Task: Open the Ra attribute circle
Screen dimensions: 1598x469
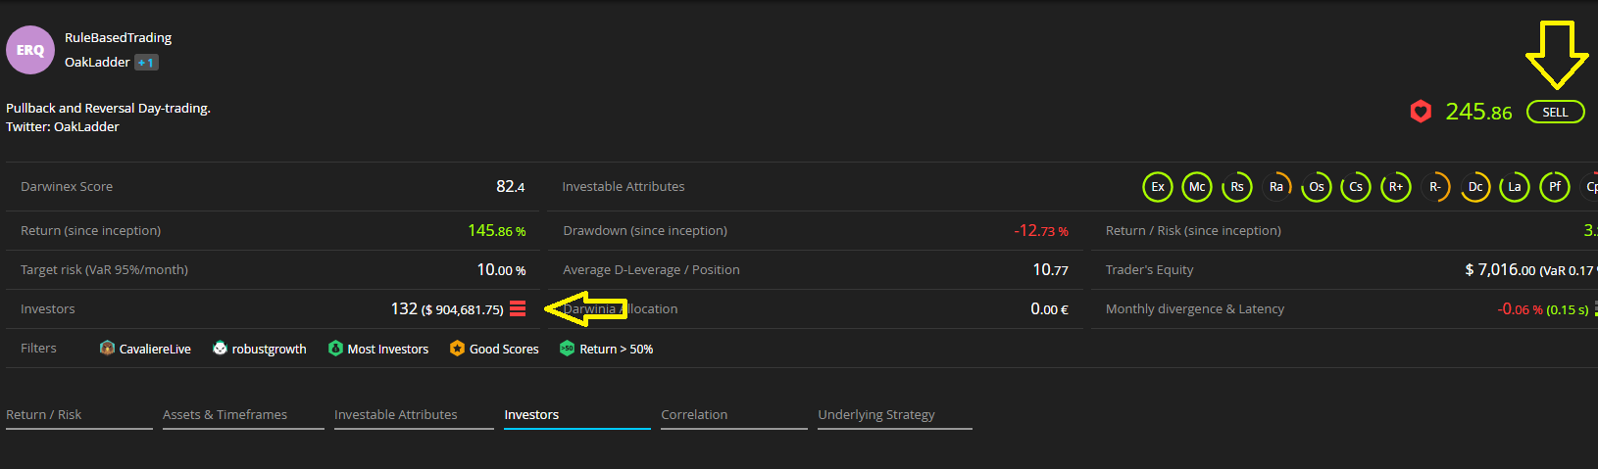Action: point(1276,187)
